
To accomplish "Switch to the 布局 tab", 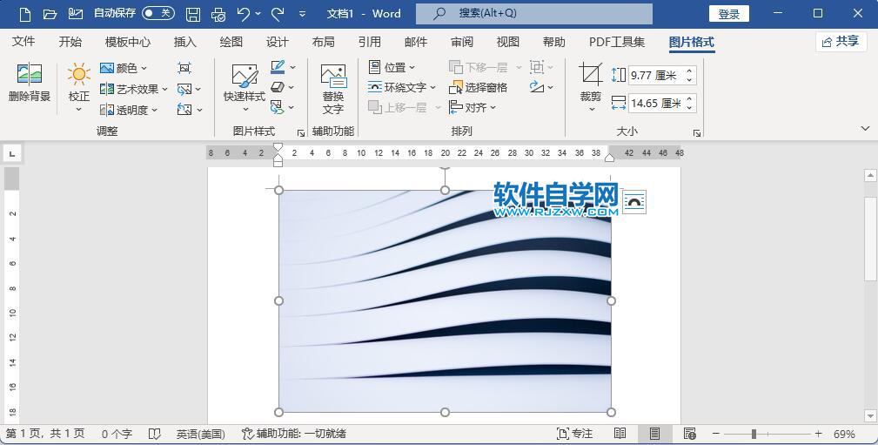I will pyautogui.click(x=323, y=42).
